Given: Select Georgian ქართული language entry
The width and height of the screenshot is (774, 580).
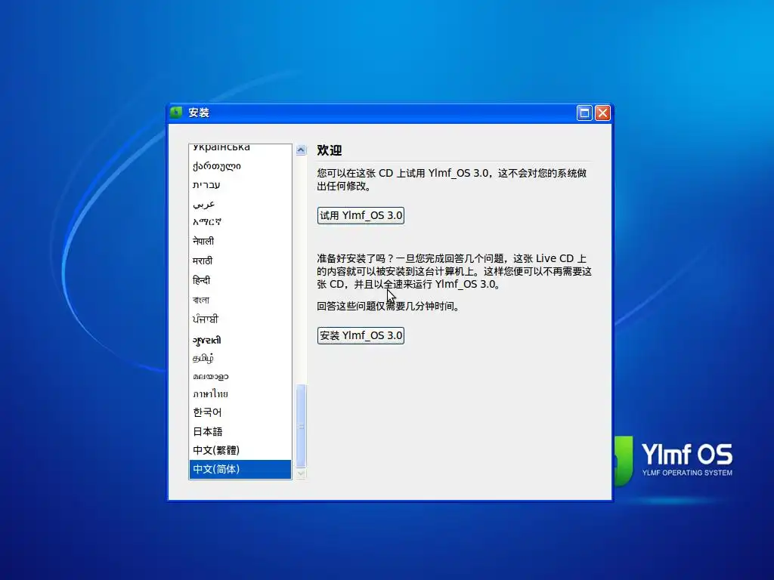Looking at the screenshot, I should pos(240,166).
